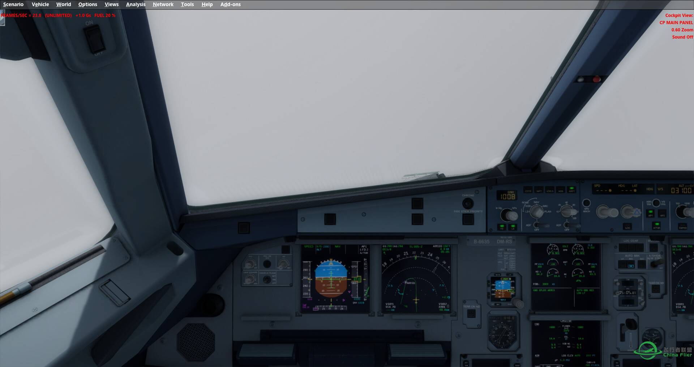The width and height of the screenshot is (694, 367).
Task: Open the Vehicle menu
Action: coord(40,4)
